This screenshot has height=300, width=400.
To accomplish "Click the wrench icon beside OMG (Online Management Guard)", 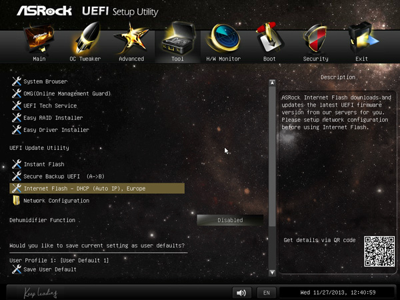I will [17, 93].
